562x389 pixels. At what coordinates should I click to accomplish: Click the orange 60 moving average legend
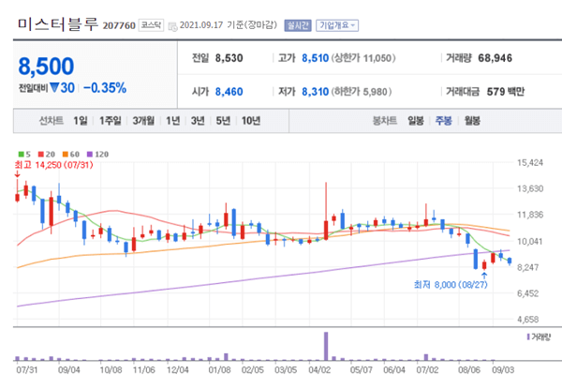point(70,154)
